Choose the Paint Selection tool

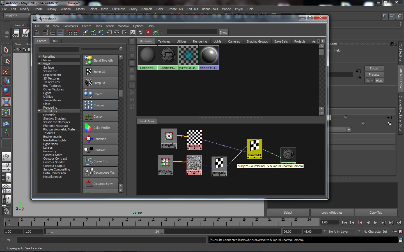(6, 71)
